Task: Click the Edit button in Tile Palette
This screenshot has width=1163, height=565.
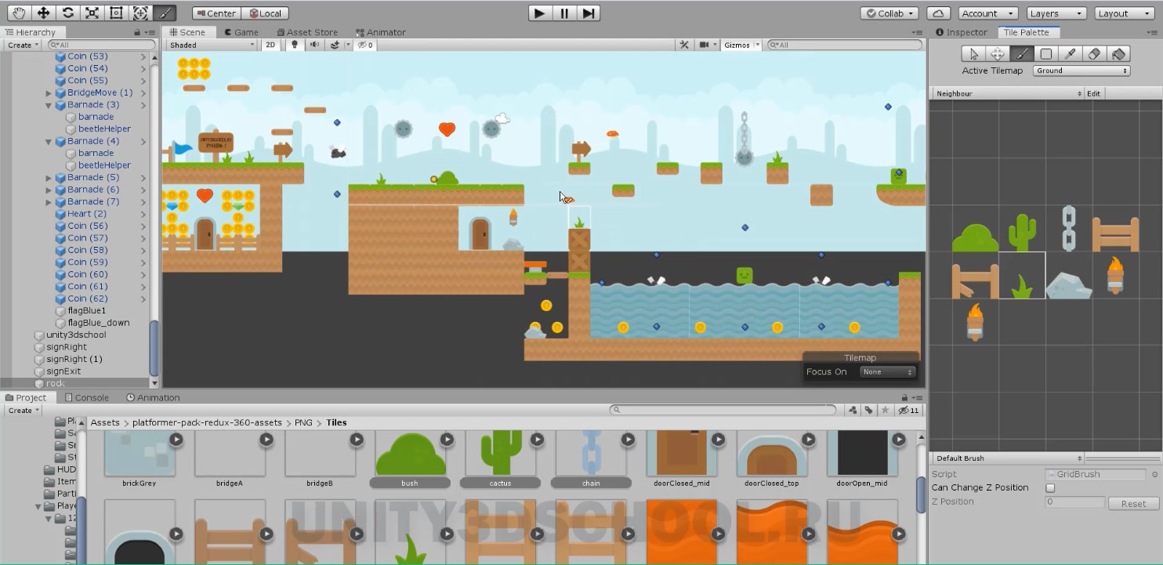Action: pos(1093,93)
